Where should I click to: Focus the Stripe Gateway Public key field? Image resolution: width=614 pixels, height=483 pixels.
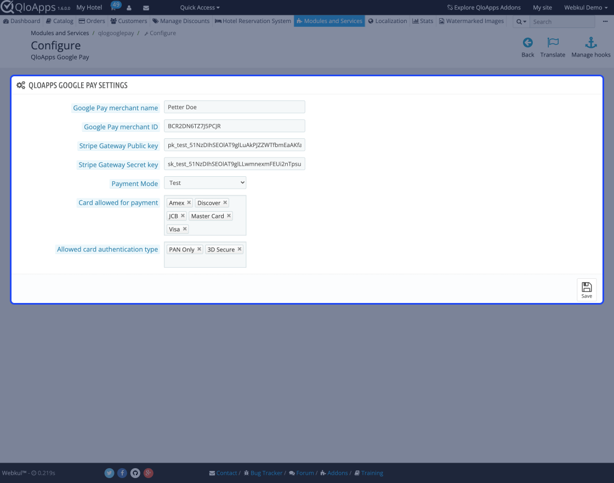coord(234,145)
